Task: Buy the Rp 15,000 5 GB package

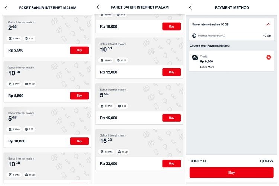Action: 171,118
